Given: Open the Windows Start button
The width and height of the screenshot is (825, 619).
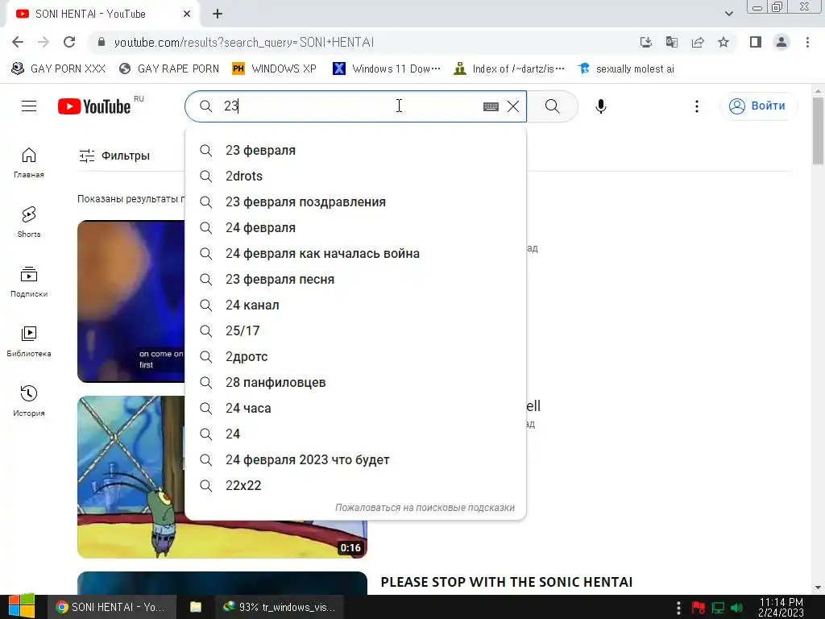Looking at the screenshot, I should coord(22,607).
